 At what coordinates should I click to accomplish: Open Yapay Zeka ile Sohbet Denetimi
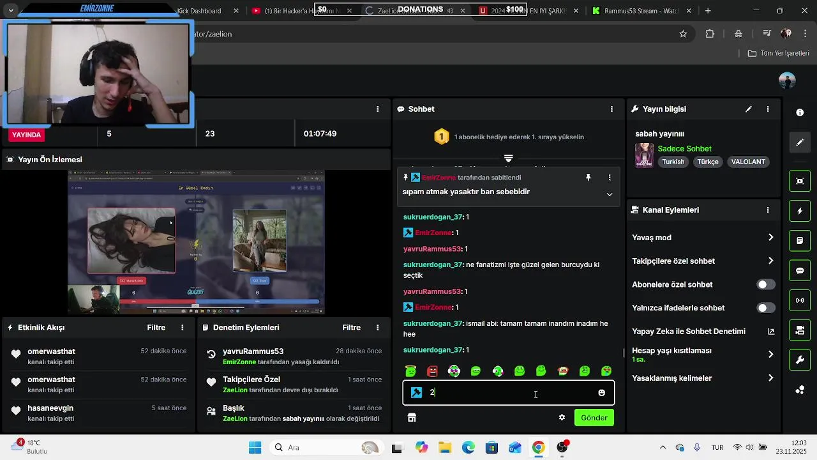(x=703, y=332)
